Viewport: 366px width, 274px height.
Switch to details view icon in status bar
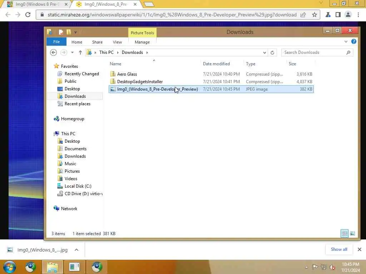(x=345, y=233)
